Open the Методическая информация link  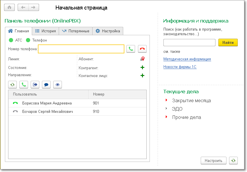[187, 59]
